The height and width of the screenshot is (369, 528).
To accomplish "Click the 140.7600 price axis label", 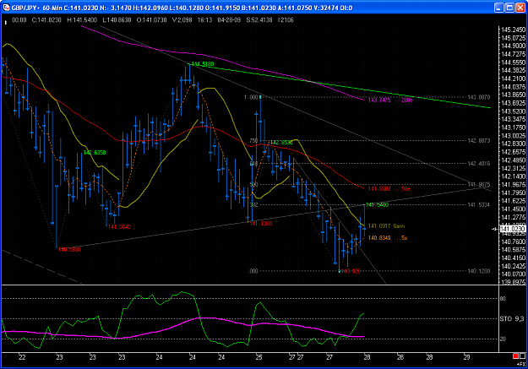I will (513, 241).
